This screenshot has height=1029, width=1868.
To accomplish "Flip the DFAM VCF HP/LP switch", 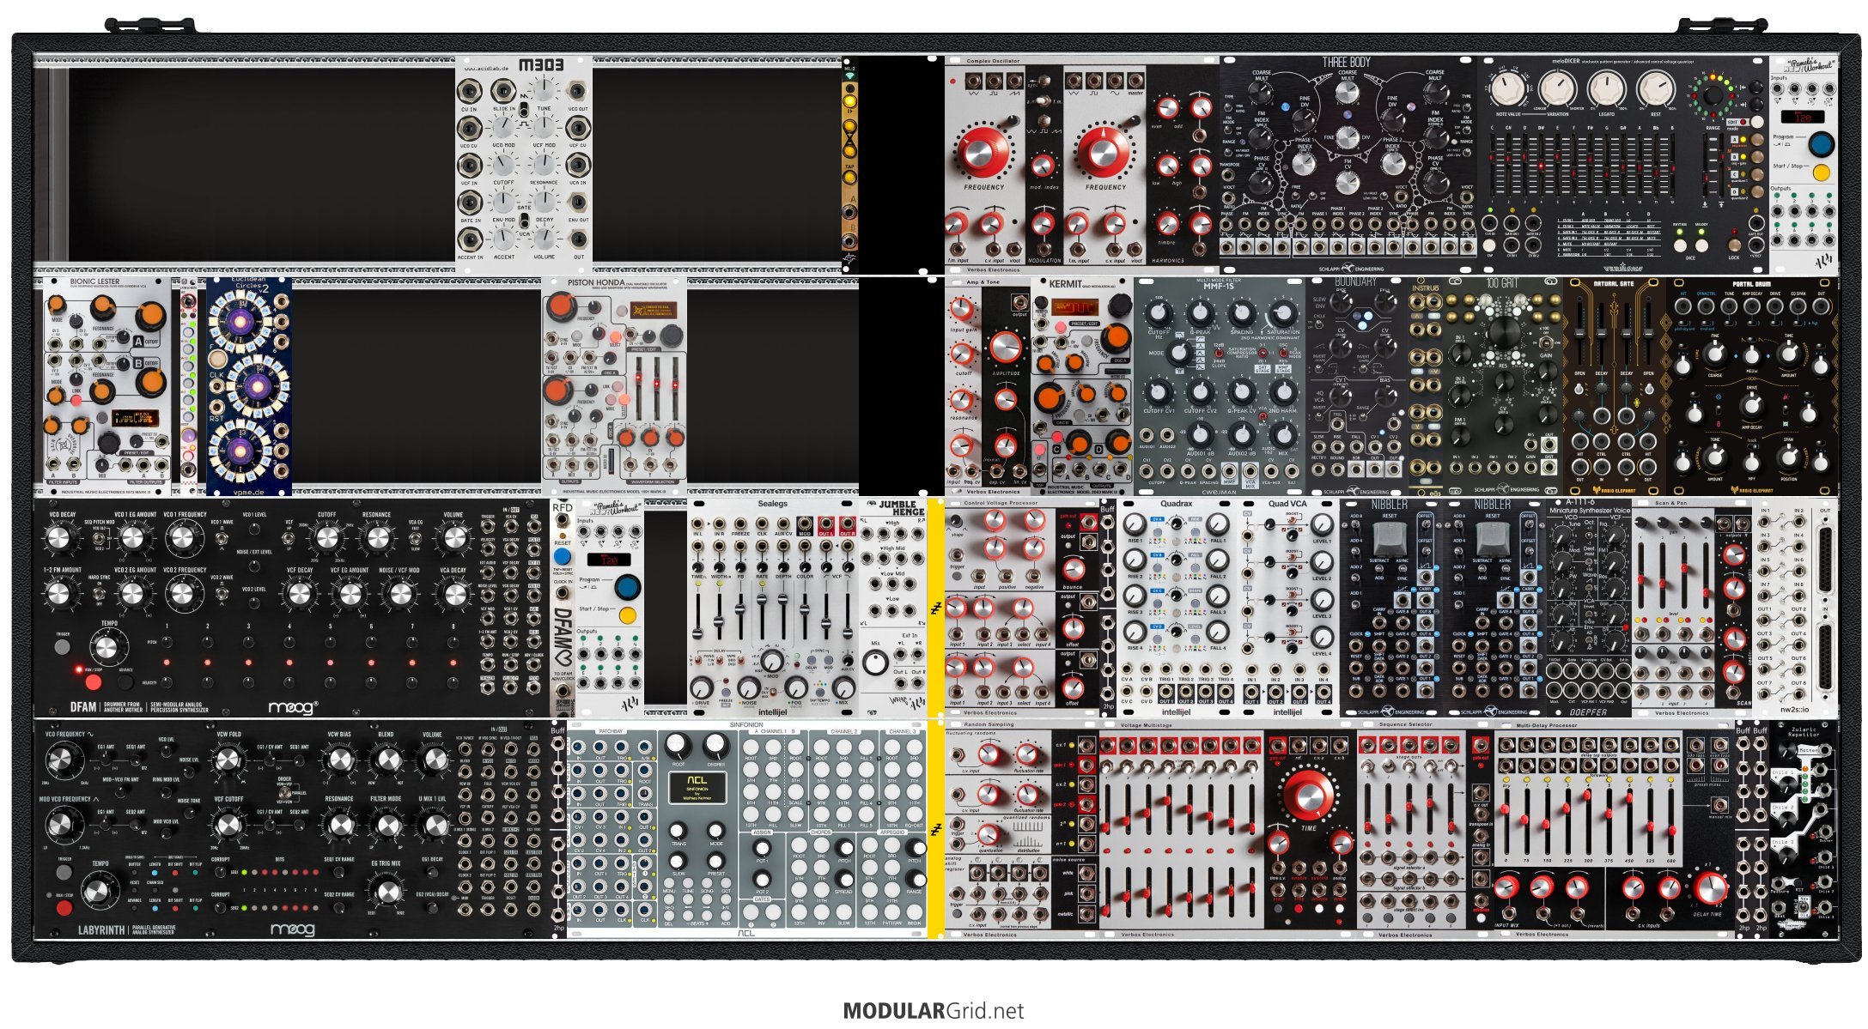I will (289, 537).
